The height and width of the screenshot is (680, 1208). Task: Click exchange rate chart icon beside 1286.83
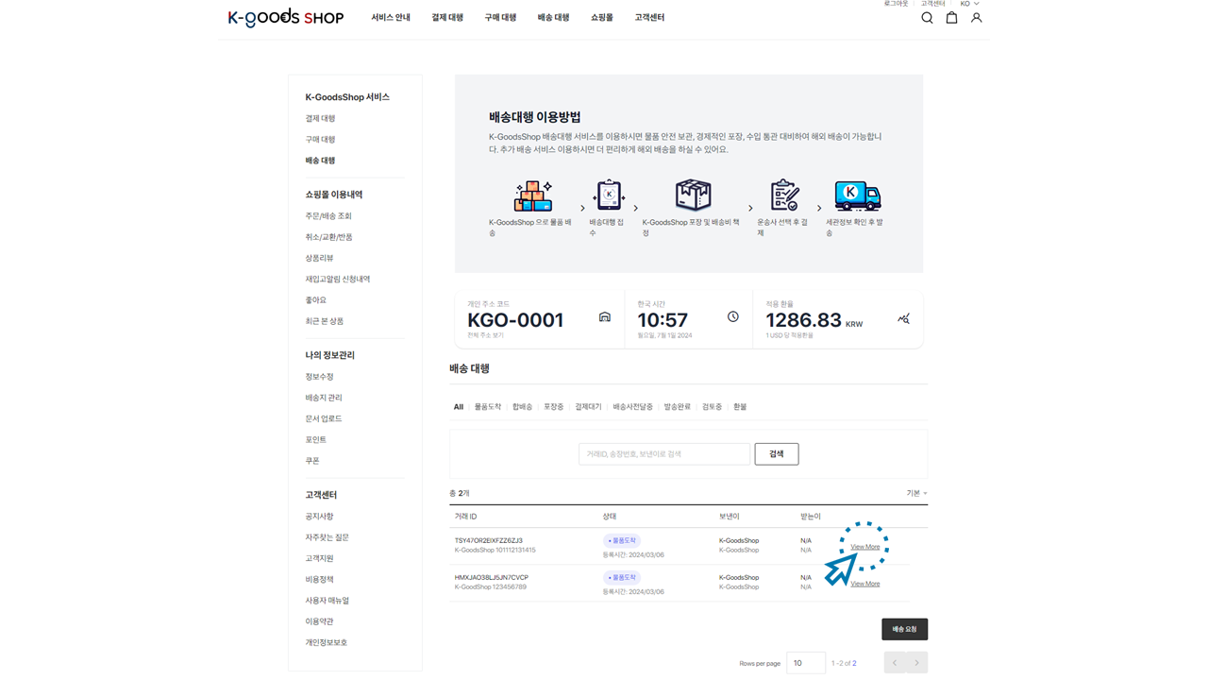coord(903,319)
